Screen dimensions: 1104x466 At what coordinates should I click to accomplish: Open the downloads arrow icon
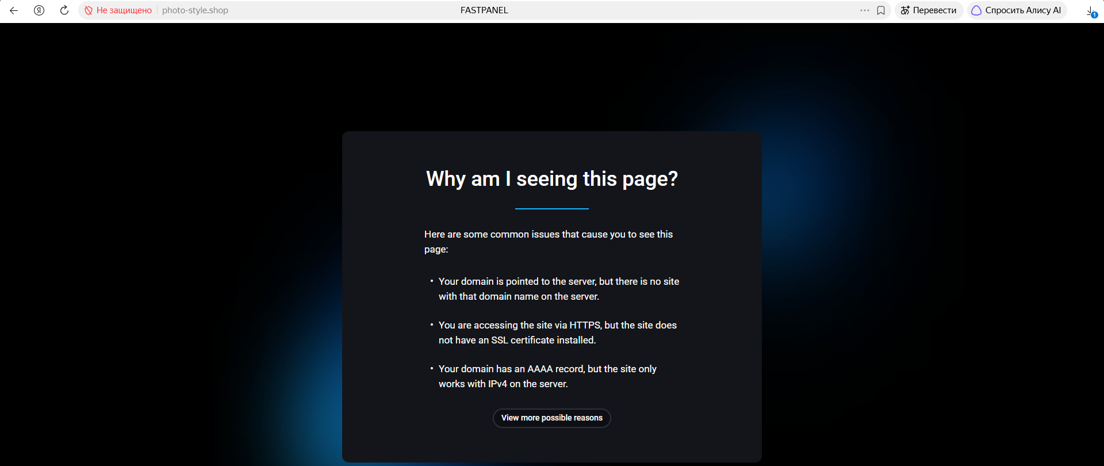[x=1090, y=11]
